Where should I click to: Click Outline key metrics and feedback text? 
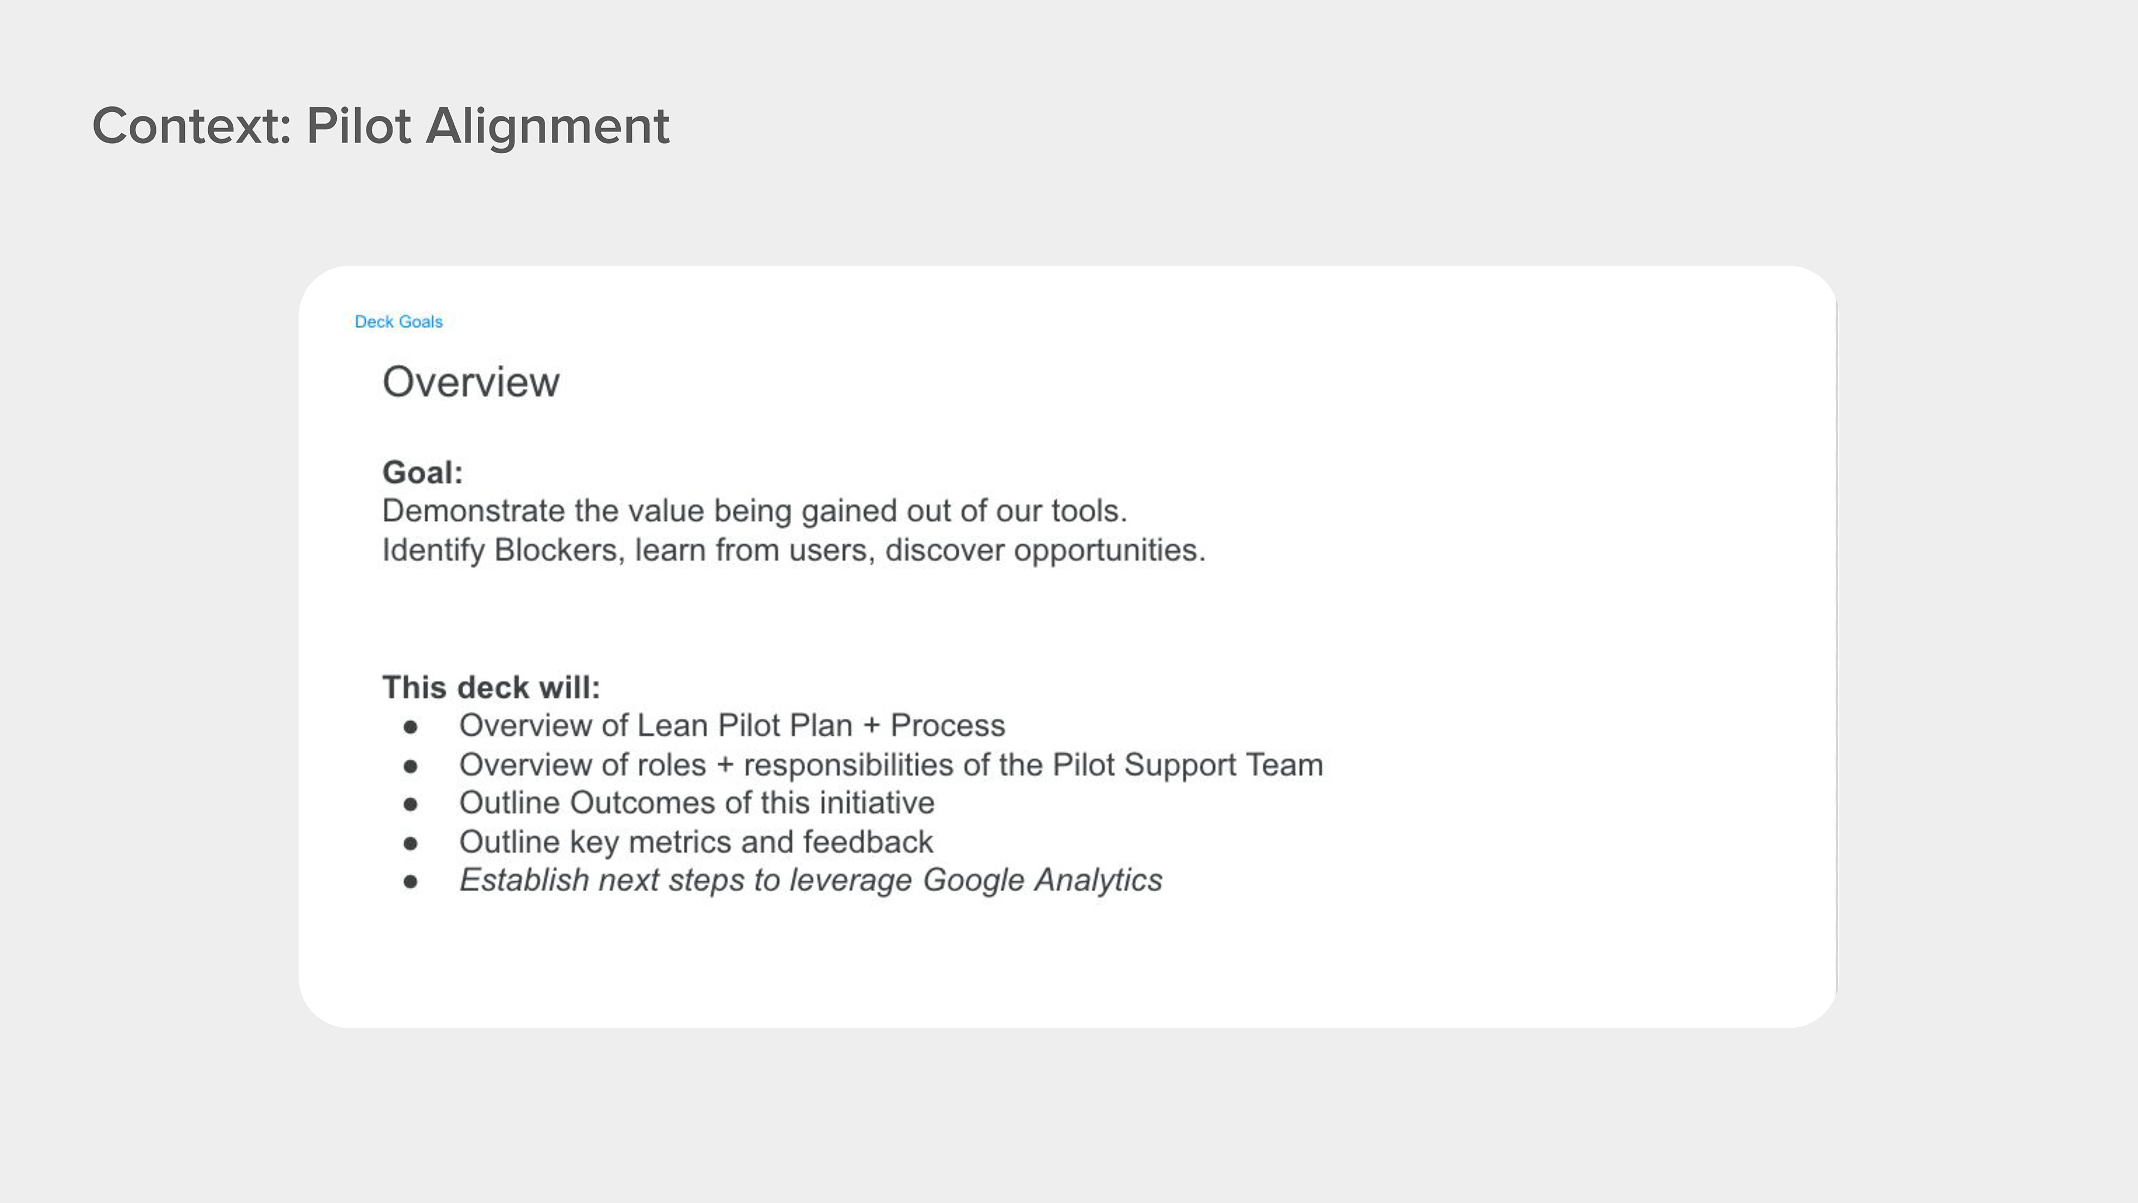pyautogui.click(x=695, y=842)
